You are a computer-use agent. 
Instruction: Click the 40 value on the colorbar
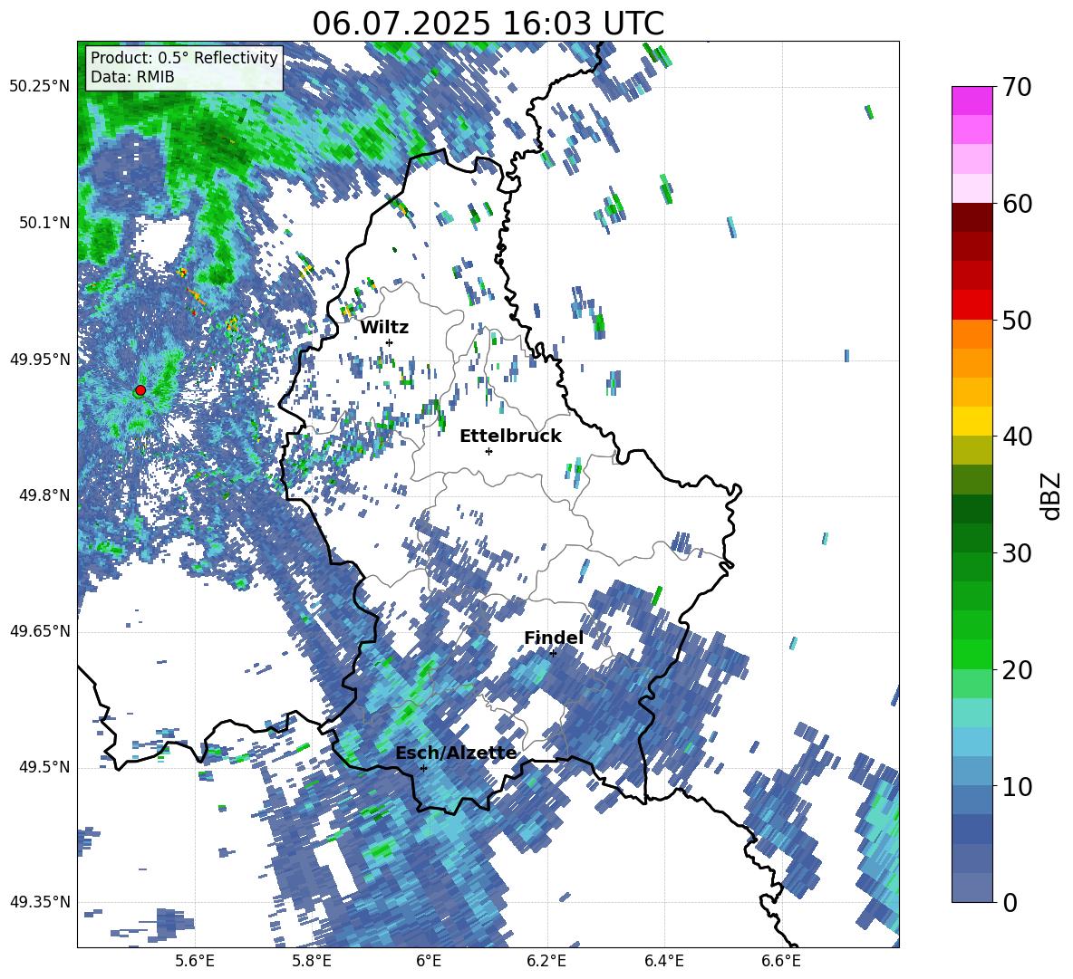click(1017, 437)
